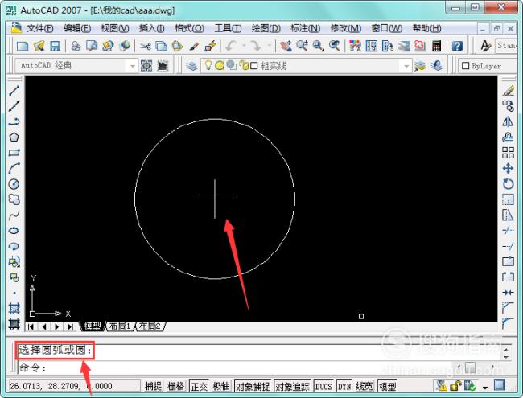Click the Pan realtime icon
This screenshot has height=398, width=523.
(x=286, y=46)
